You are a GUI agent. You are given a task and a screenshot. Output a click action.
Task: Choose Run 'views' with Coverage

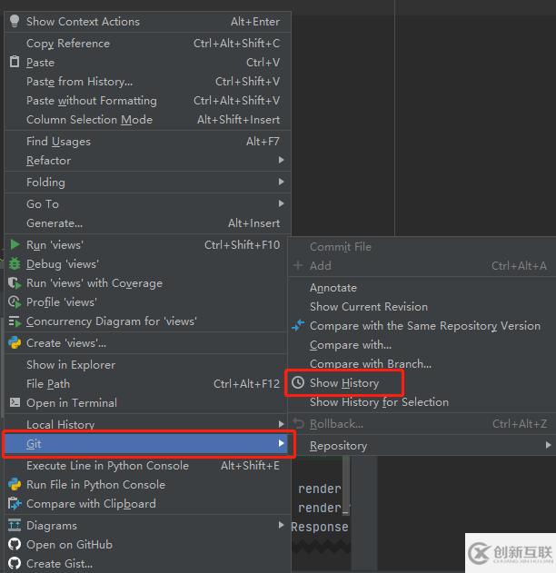pos(147,282)
